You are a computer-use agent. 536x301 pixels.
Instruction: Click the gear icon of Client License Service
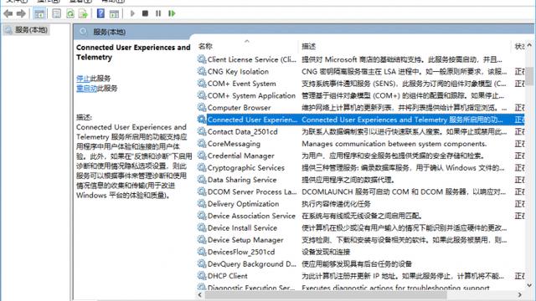[x=202, y=59]
